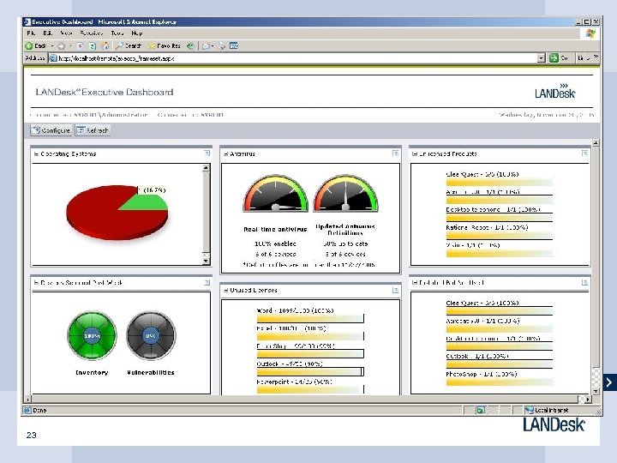
Task: Click the dashboard vertical scrollbar up arrow
Action: point(596,142)
